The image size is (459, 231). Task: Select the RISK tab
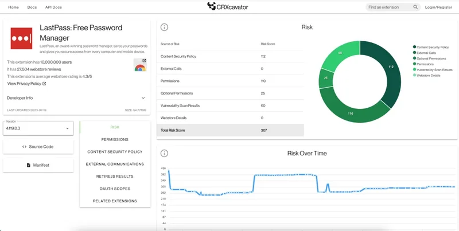point(115,127)
